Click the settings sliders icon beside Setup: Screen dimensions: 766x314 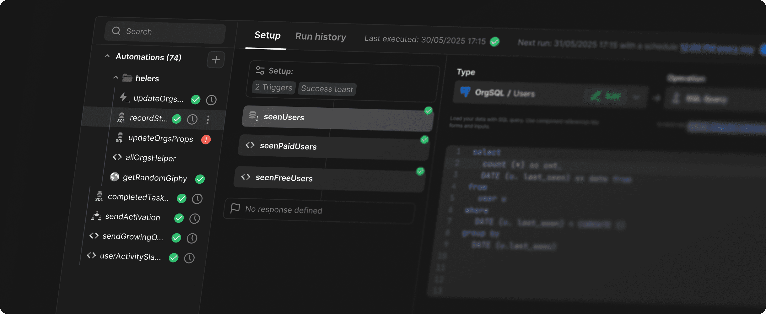pos(260,70)
